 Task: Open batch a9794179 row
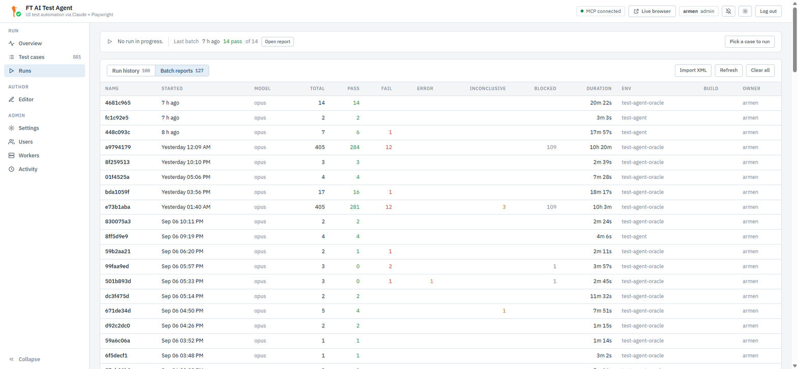pyautogui.click(x=442, y=147)
